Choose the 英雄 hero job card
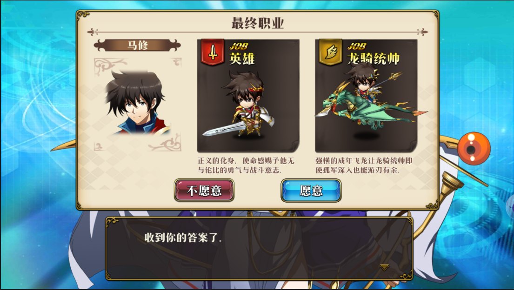The height and width of the screenshot is (290, 514). 248,95
